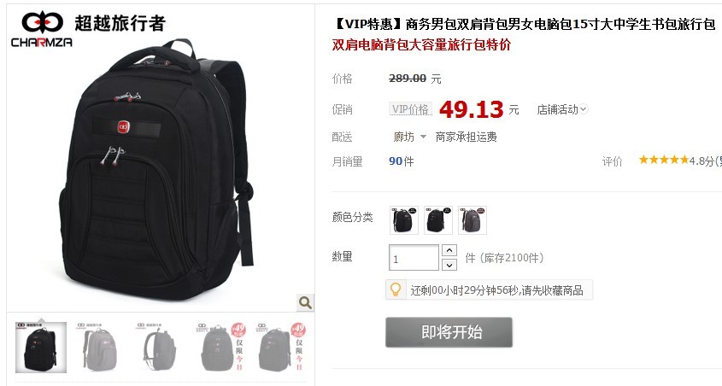Select the first color option swatch

404,220
